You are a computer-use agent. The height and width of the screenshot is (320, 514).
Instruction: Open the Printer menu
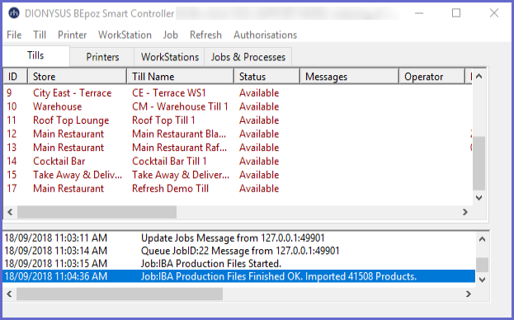(72, 35)
